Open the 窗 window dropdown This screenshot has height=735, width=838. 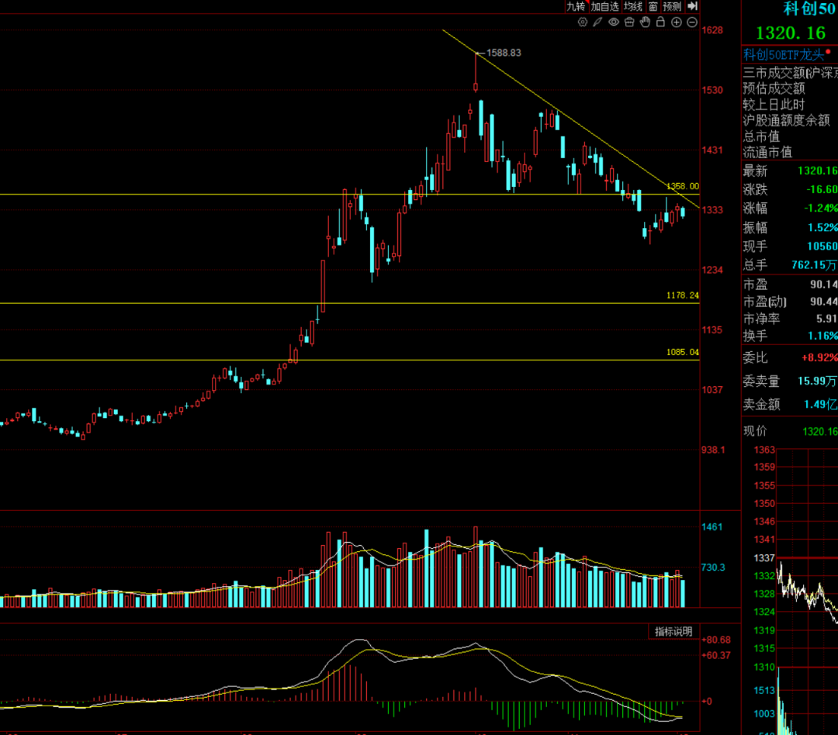pyautogui.click(x=653, y=6)
